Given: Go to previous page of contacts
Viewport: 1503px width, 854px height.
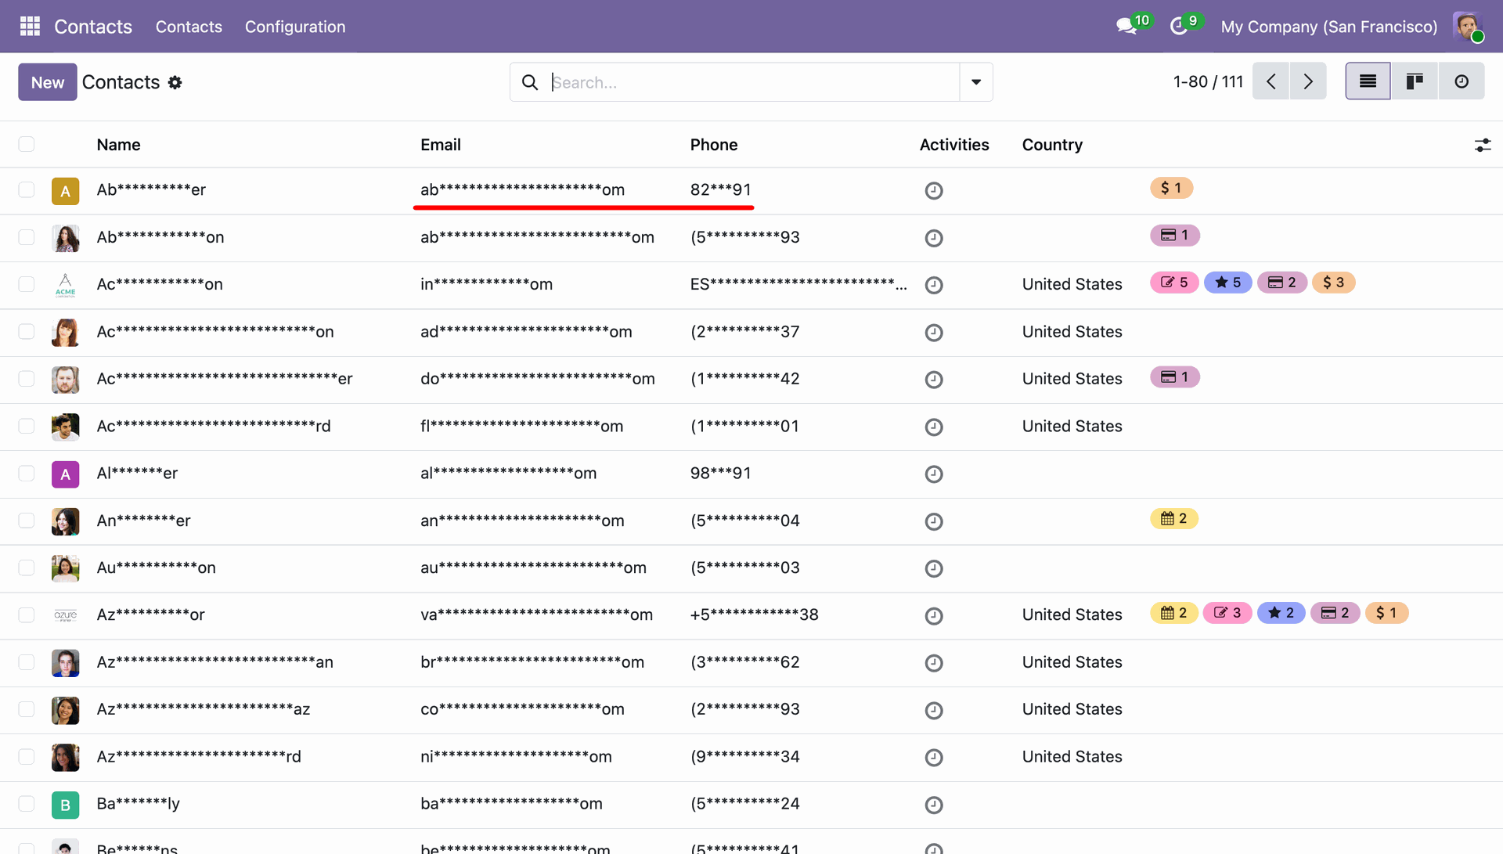Looking at the screenshot, I should [1271, 81].
